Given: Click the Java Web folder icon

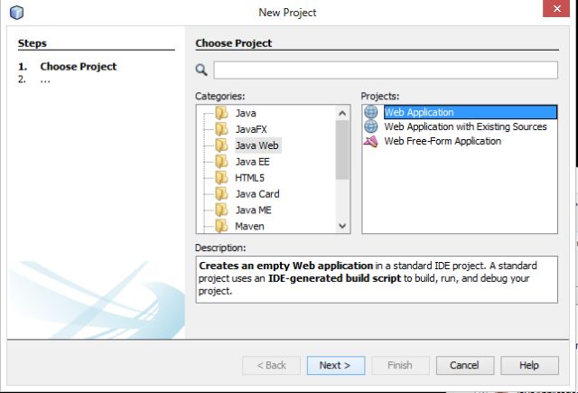Looking at the screenshot, I should tap(221, 145).
